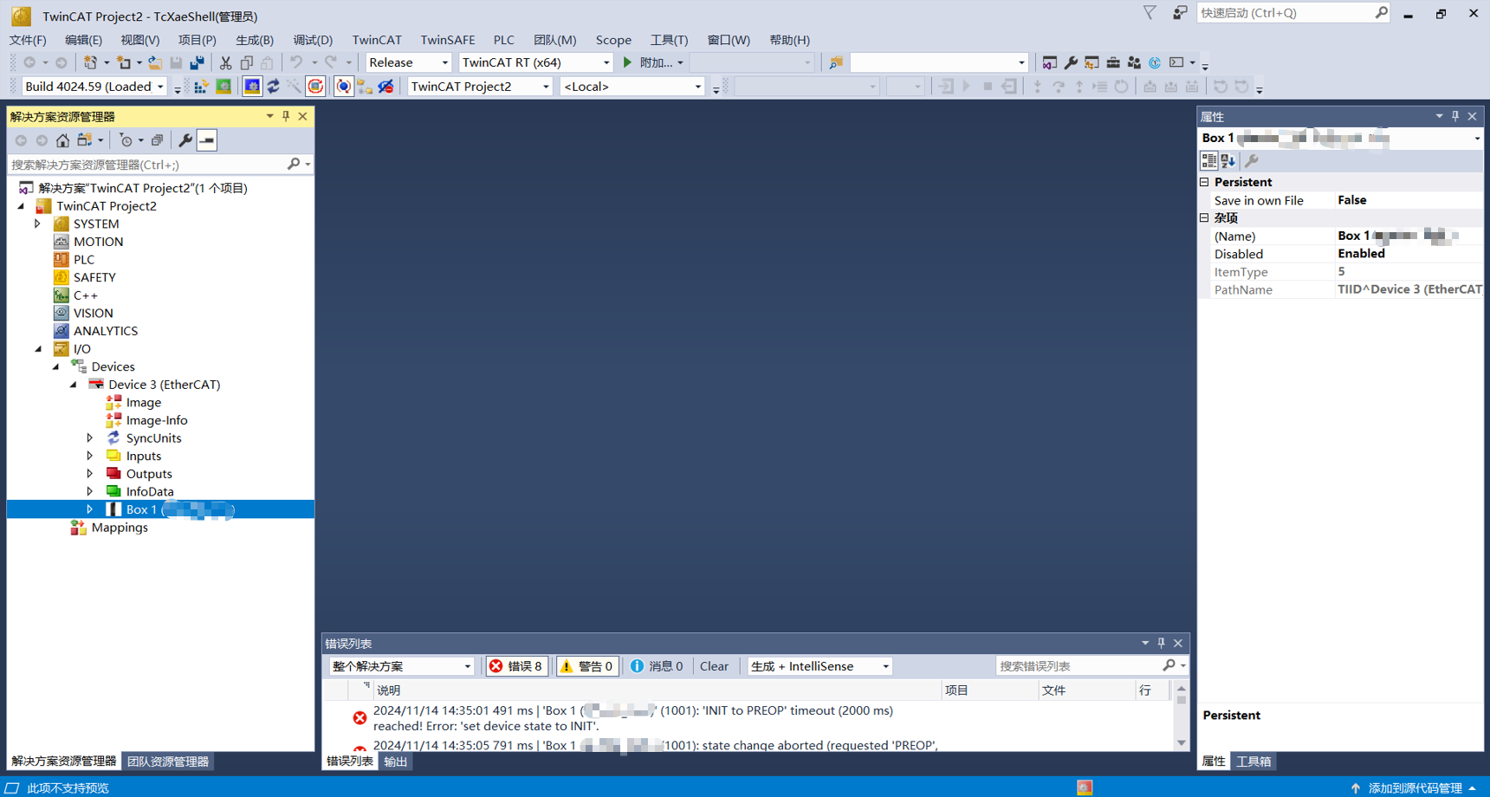Click the Solution Explorer window icon
This screenshot has height=797, width=1490.
(x=1049, y=62)
